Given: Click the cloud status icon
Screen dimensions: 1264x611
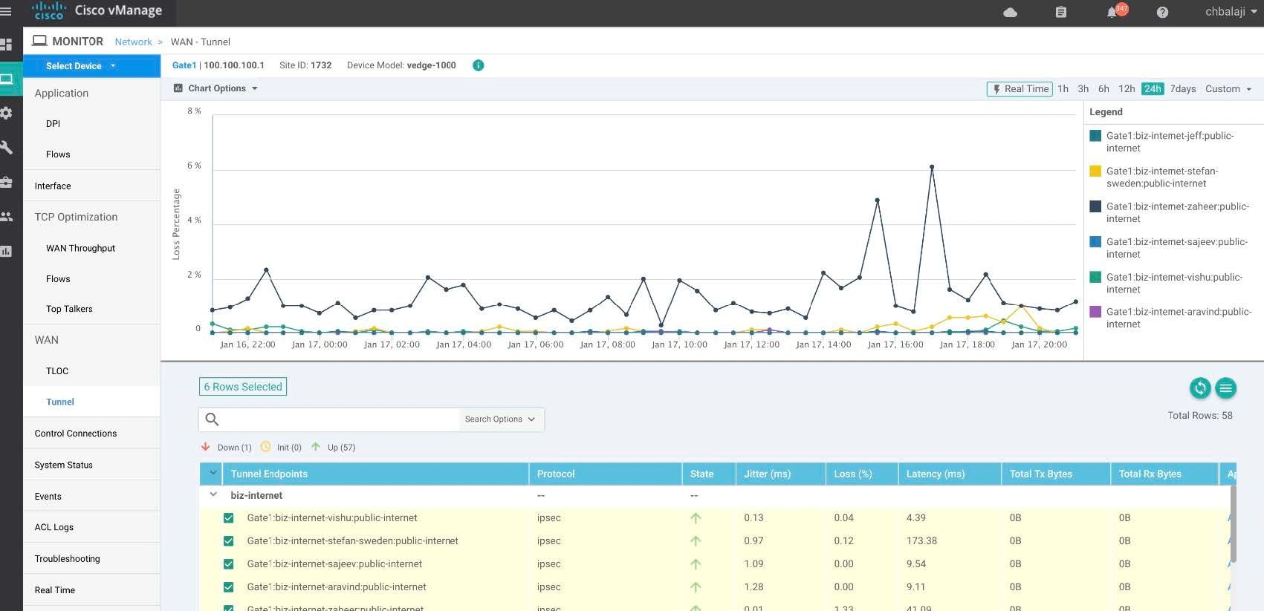Looking at the screenshot, I should [x=1010, y=12].
